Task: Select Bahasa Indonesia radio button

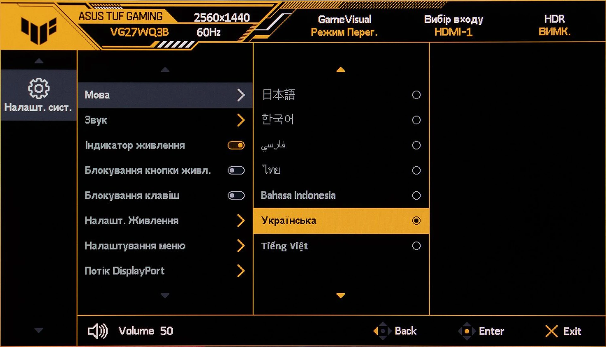Action: [416, 196]
